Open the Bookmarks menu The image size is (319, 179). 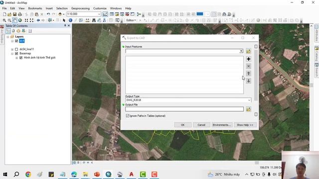pos(35,8)
